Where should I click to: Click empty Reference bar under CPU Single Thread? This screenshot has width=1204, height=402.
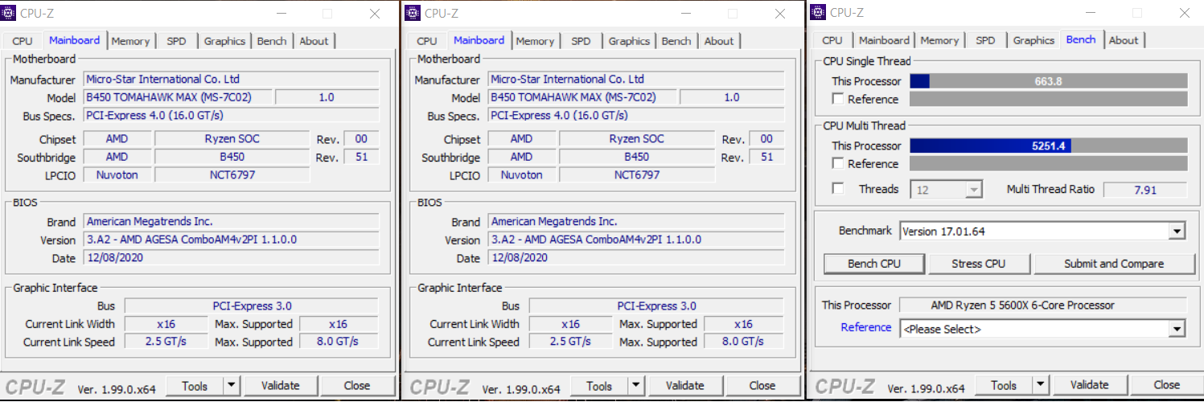click(1048, 99)
